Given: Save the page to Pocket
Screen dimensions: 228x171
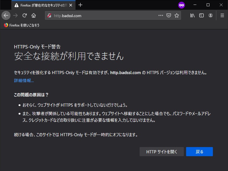Looking at the screenshot, I should pyautogui.click(x=169, y=15).
